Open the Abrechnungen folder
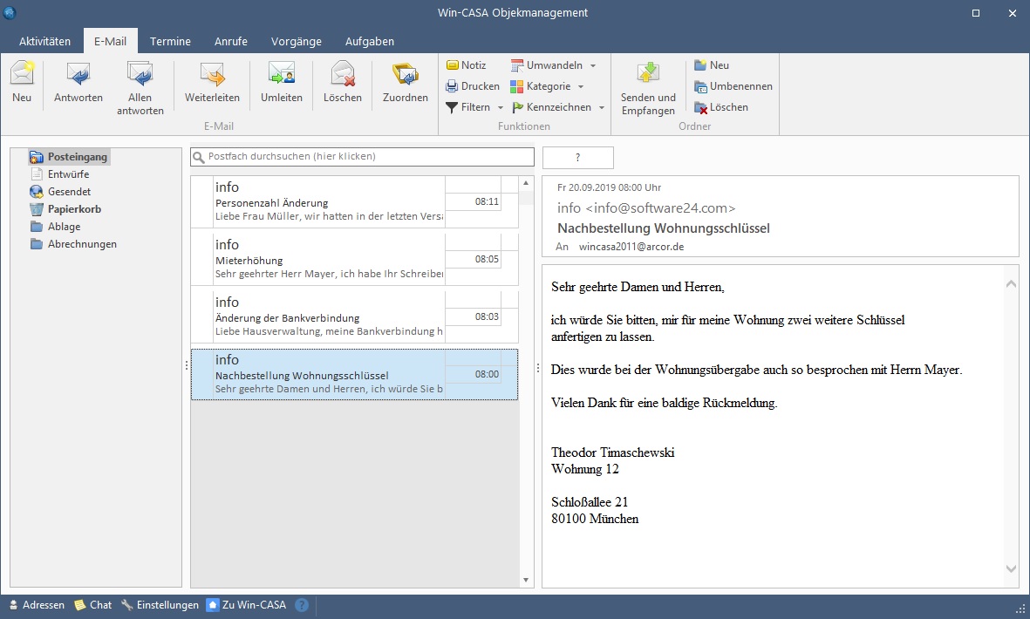The image size is (1030, 619). (x=73, y=243)
